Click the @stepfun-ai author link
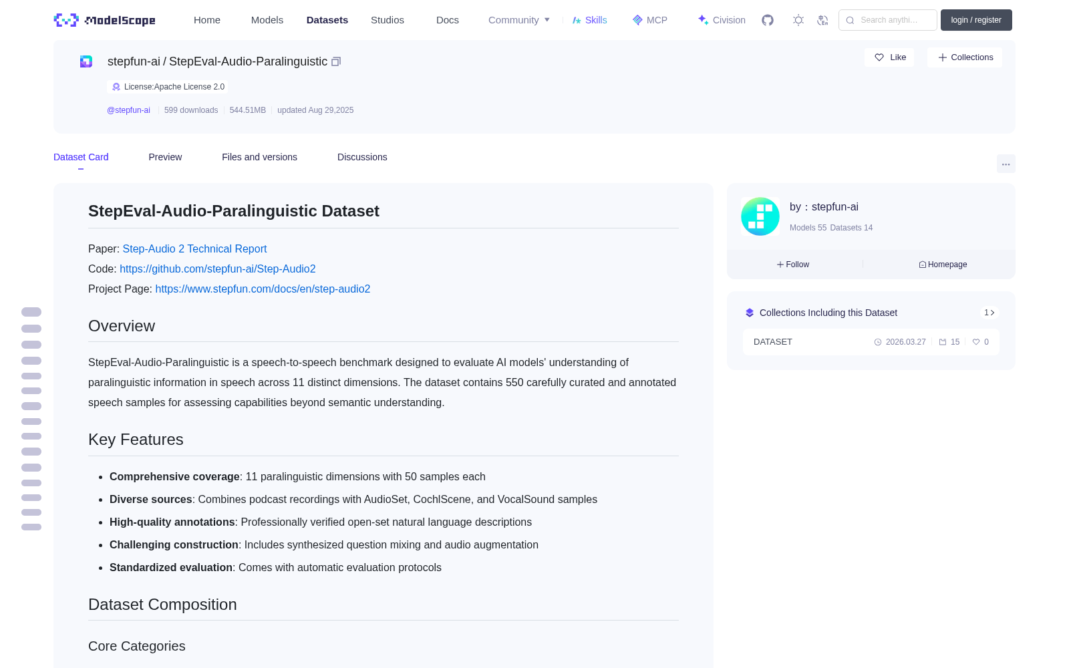The image size is (1069, 668). [x=128, y=110]
